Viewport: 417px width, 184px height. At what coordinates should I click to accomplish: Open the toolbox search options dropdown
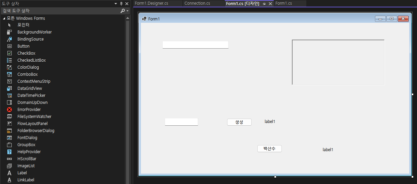point(127,11)
